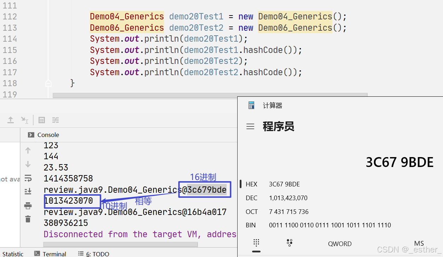Click the highlighted 3c679bde hash text
The height and width of the screenshot is (257, 443).
coord(207,190)
